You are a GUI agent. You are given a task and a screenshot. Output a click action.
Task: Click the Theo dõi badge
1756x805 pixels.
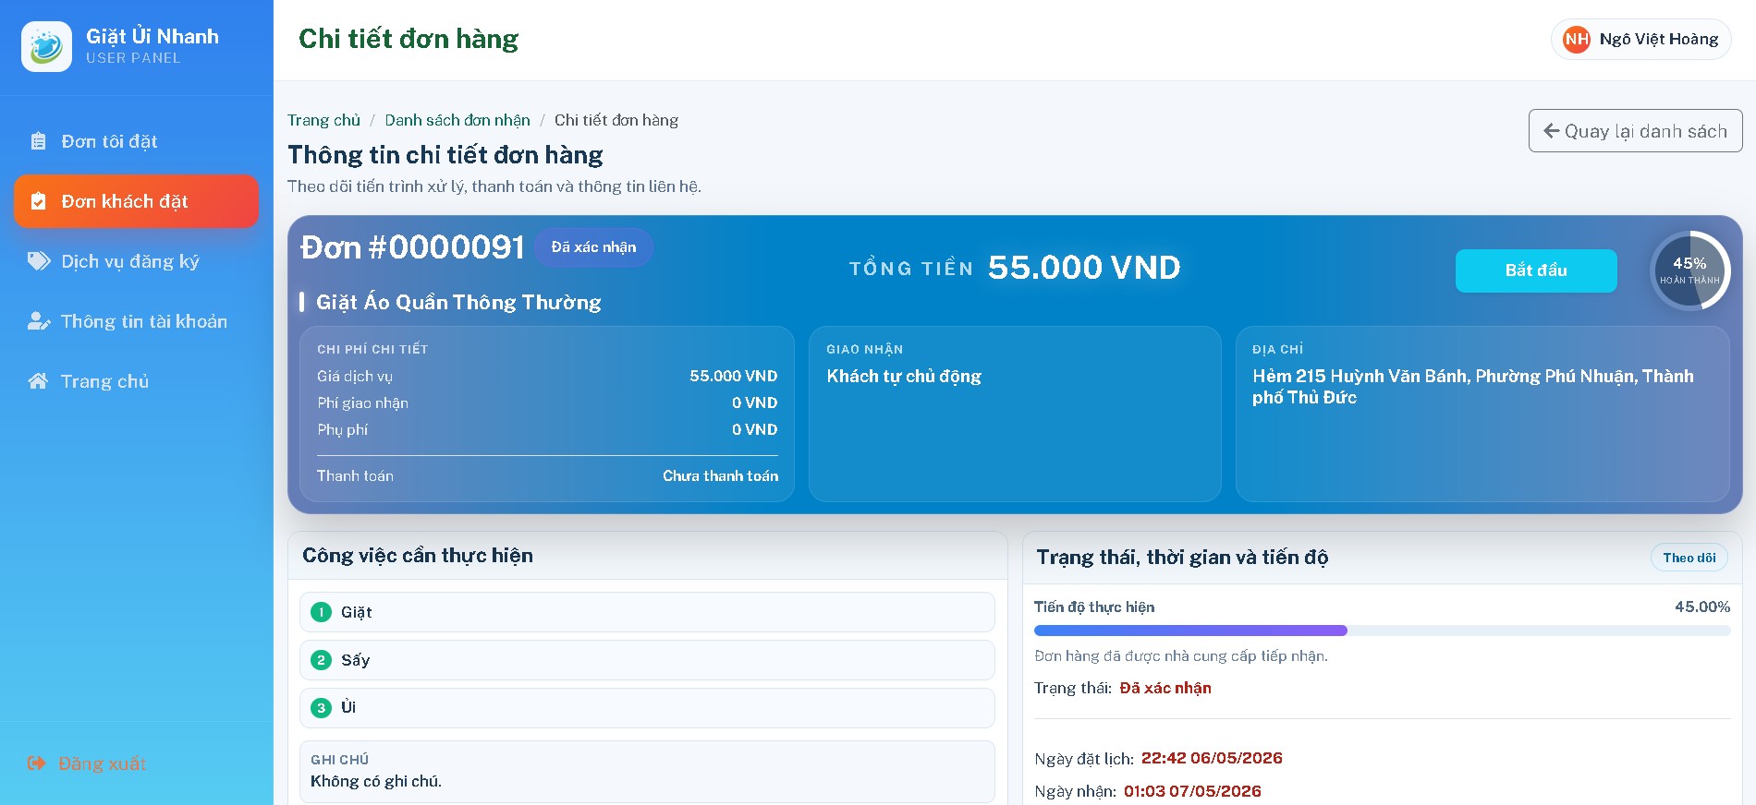click(1689, 558)
